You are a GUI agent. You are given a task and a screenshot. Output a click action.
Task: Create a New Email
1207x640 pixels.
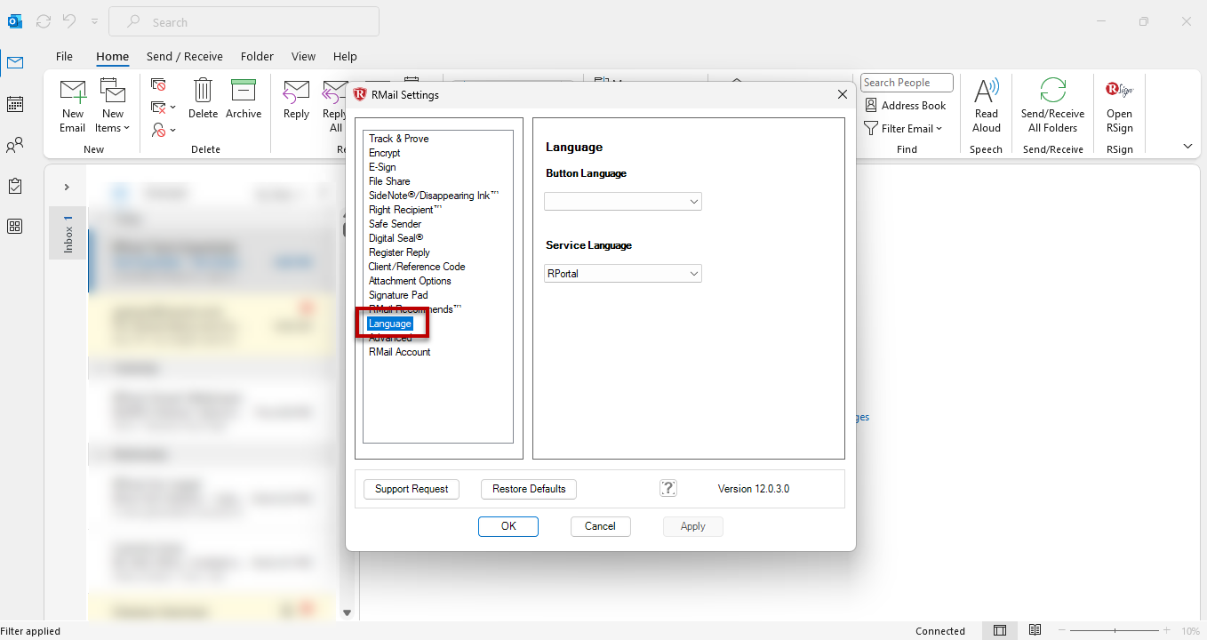[x=73, y=106]
